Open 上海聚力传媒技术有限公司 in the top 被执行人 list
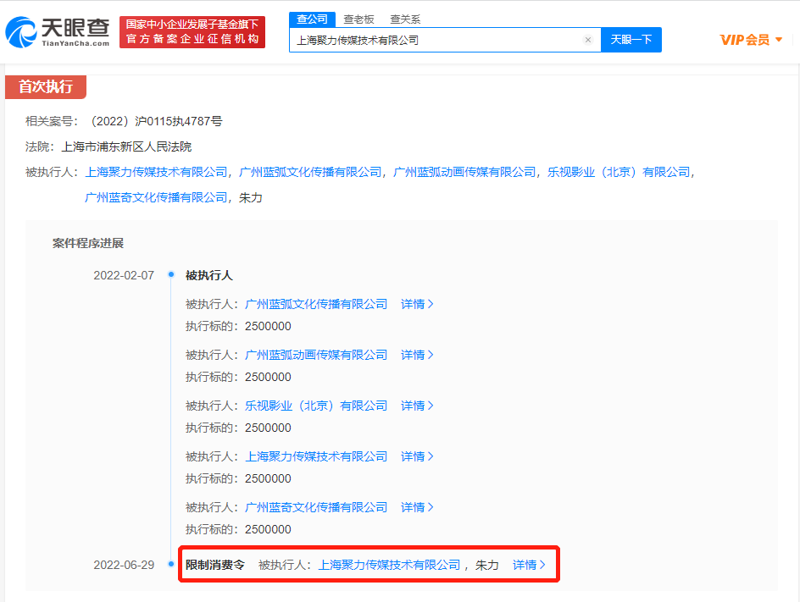 tap(156, 172)
